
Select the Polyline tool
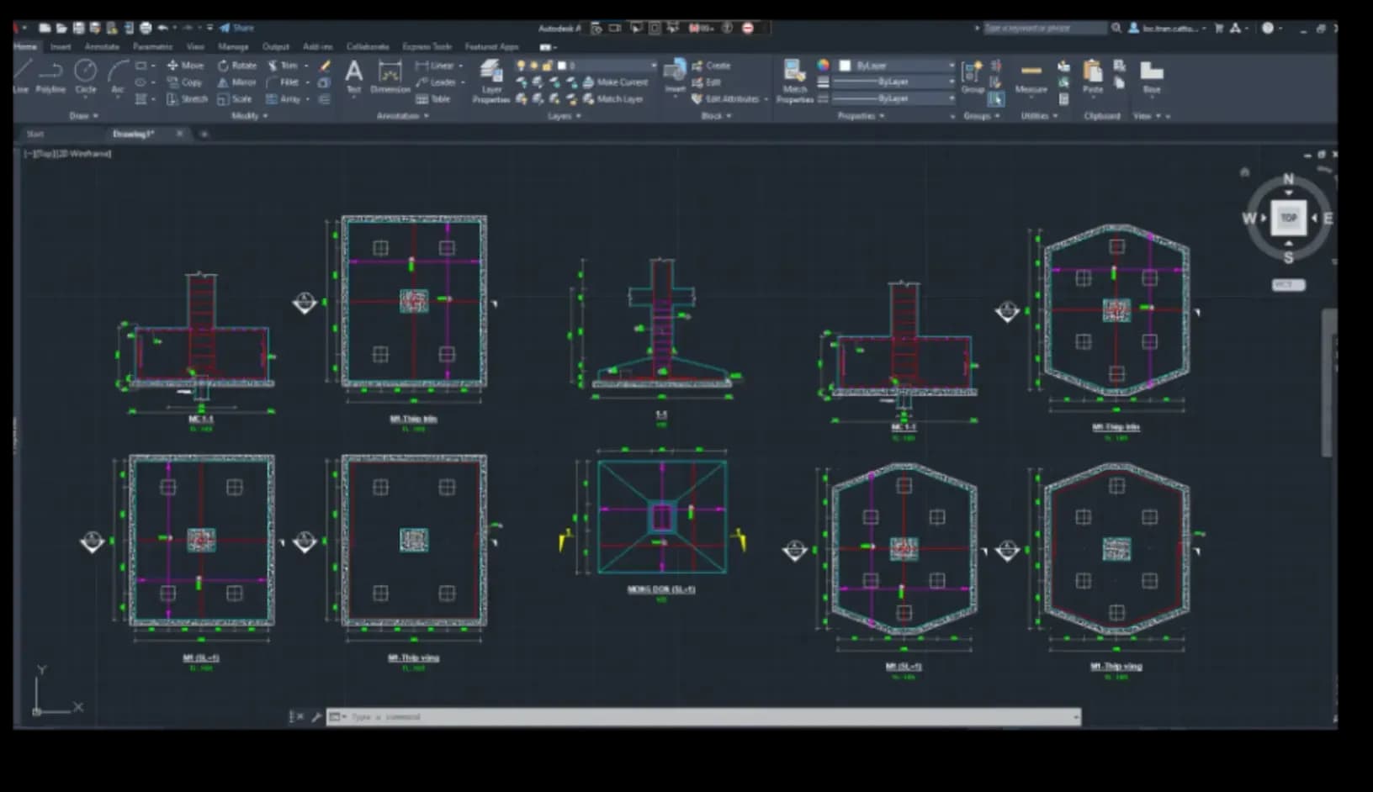[50, 77]
